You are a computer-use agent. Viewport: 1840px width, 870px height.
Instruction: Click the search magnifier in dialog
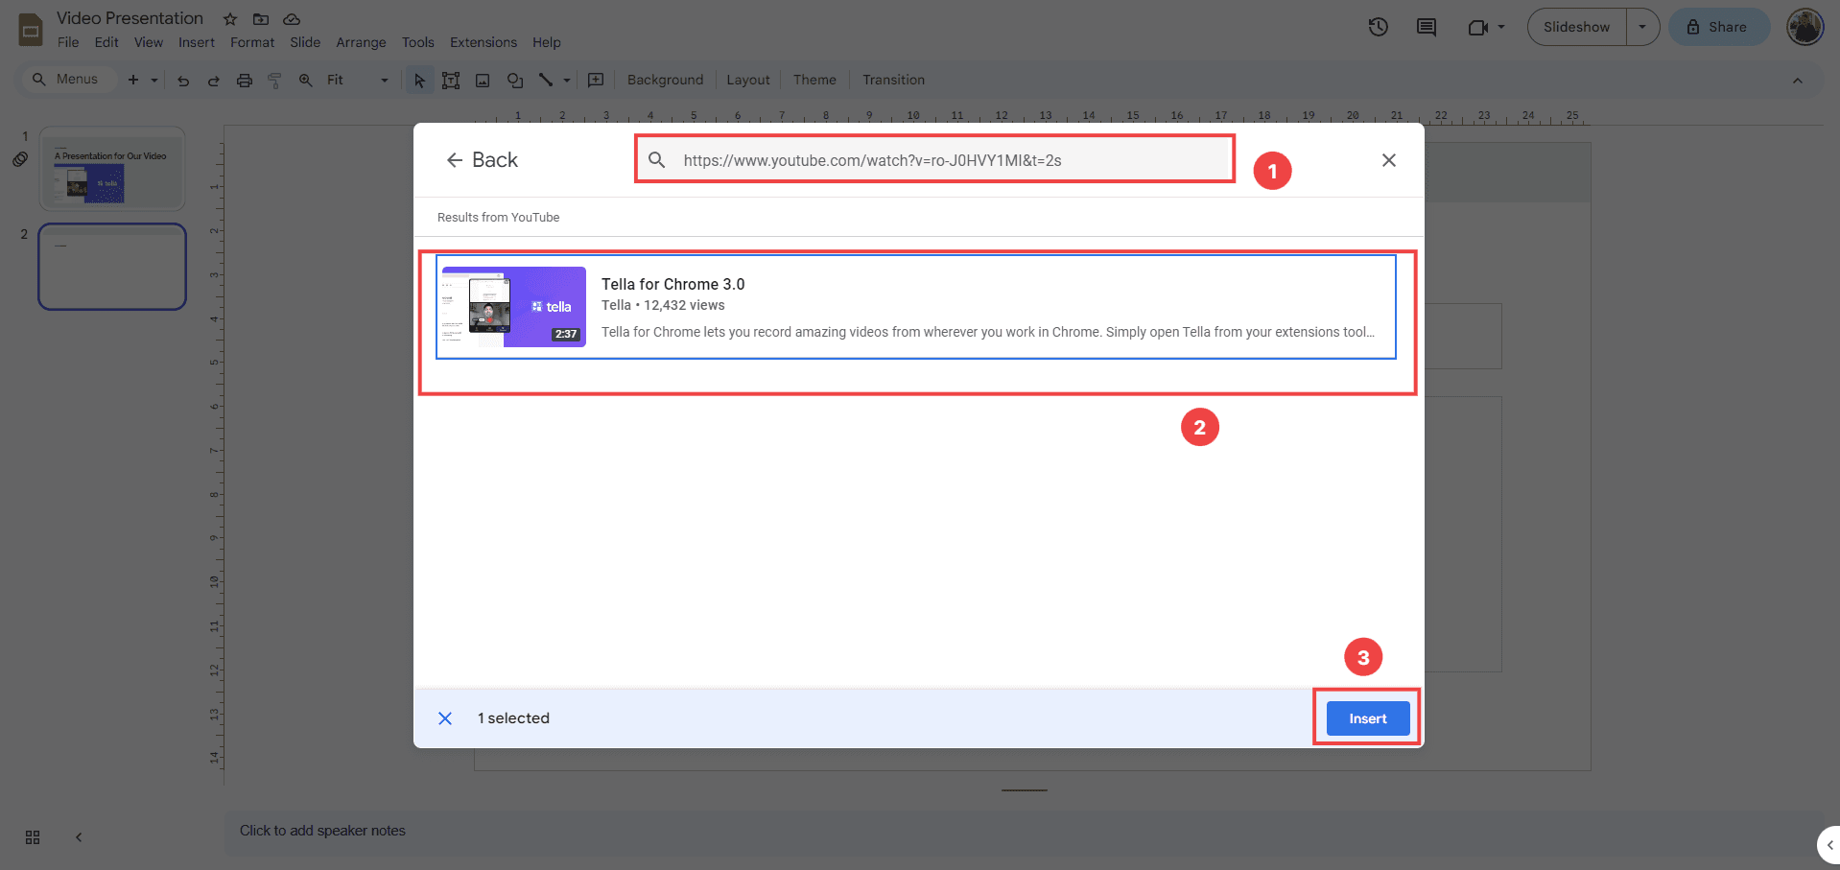click(x=656, y=160)
